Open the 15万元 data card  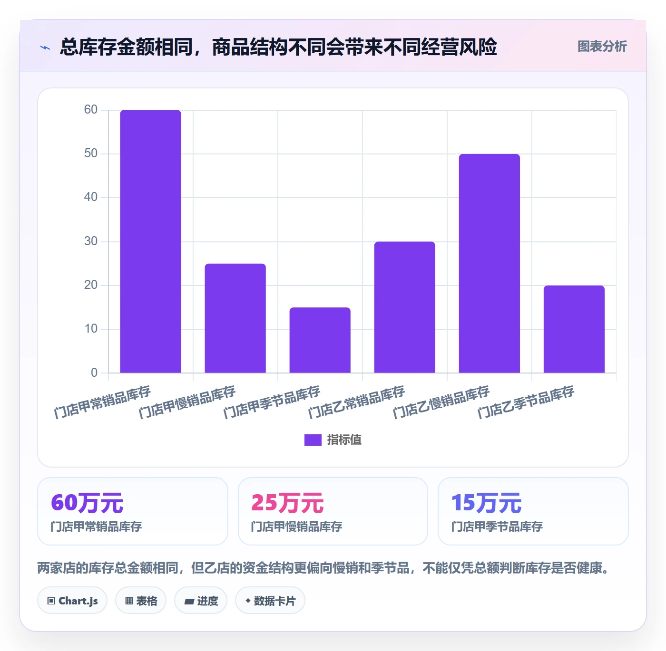[x=533, y=511]
